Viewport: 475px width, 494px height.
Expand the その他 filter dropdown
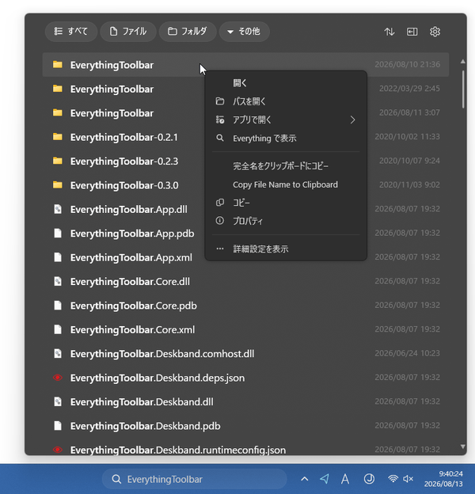pyautogui.click(x=244, y=32)
